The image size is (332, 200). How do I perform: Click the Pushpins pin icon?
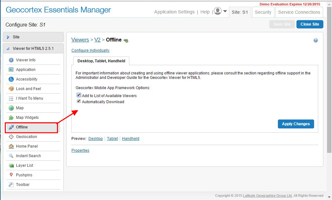click(11, 175)
